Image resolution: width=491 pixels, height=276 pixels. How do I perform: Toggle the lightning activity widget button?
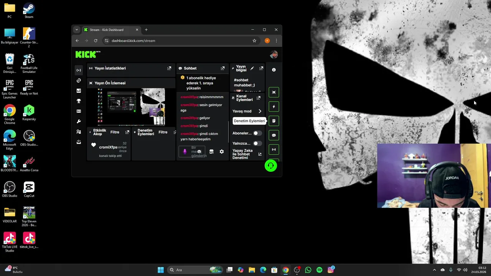[x=274, y=107]
